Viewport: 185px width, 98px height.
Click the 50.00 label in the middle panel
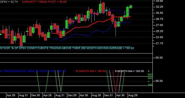click(x=159, y=58)
